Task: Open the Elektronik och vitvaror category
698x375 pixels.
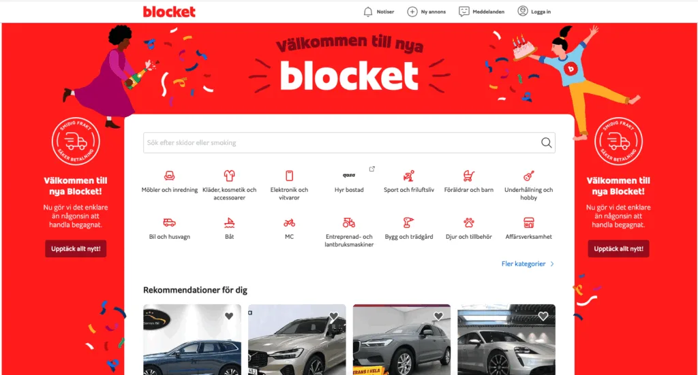Action: pos(289,176)
